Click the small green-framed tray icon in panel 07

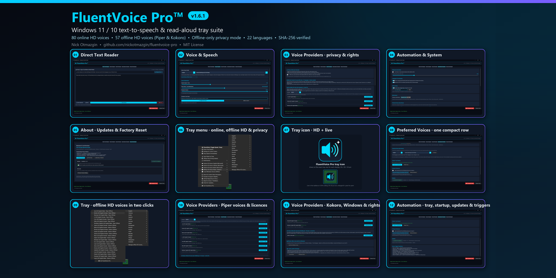coord(331,177)
